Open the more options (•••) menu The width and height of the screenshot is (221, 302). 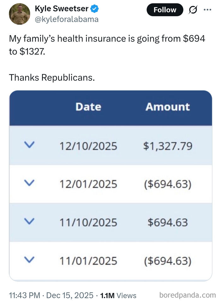(x=207, y=10)
